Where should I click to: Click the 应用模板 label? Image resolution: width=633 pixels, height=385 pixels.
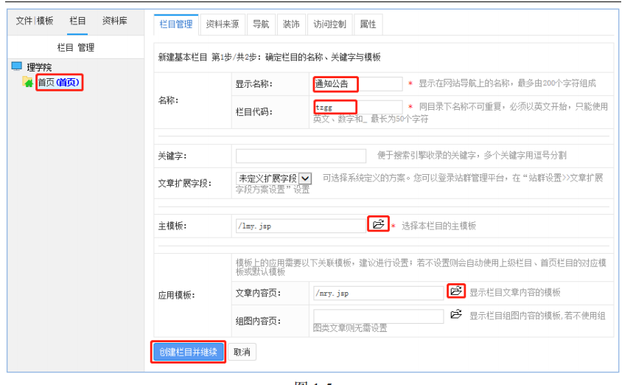pyautogui.click(x=176, y=295)
